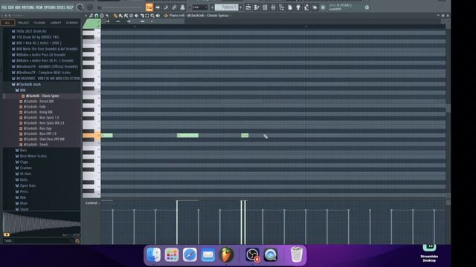Image resolution: width=476 pixels, height=267 pixels.
Task: Select the longest middle note in piano roll
Action: click(x=187, y=135)
